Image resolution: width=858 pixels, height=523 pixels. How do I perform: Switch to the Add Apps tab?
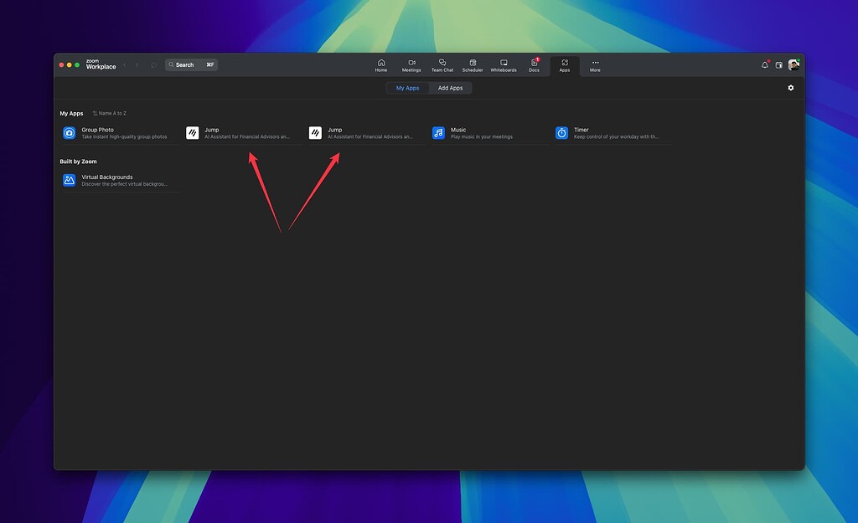[x=451, y=87]
